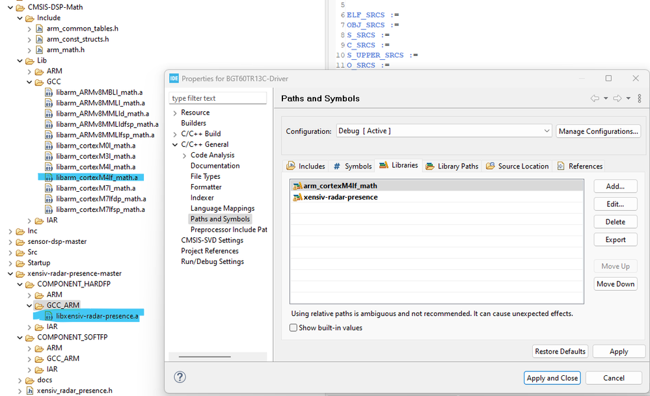Click the Add... button

click(x=615, y=187)
